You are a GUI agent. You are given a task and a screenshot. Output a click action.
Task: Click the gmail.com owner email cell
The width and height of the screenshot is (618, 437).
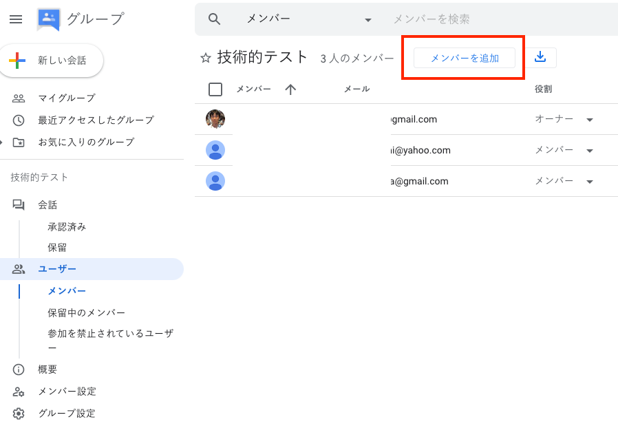tap(414, 119)
